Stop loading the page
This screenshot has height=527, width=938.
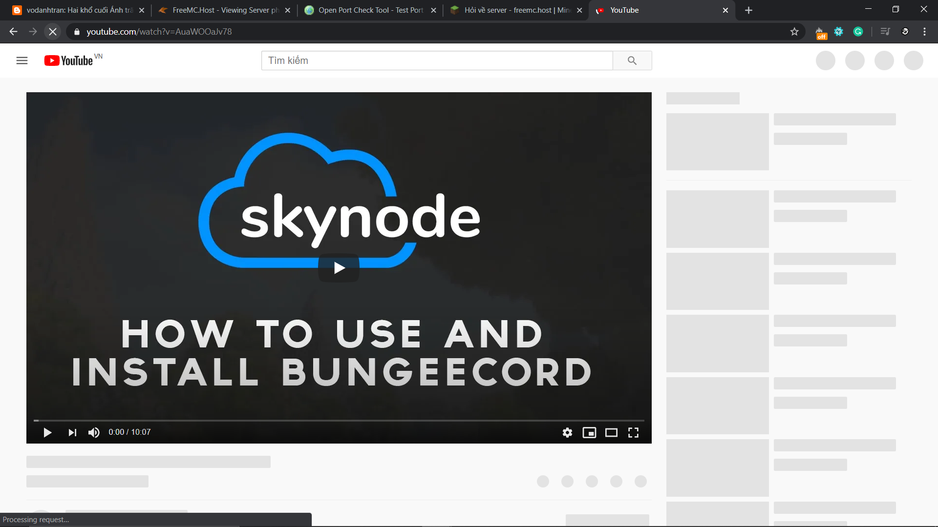pyautogui.click(x=53, y=32)
